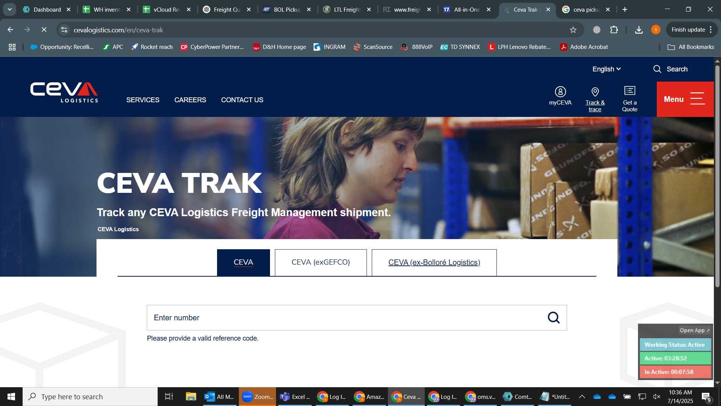This screenshot has width=721, height=406.
Task: Open the tab search dropdown arrow
Action: [9, 9]
